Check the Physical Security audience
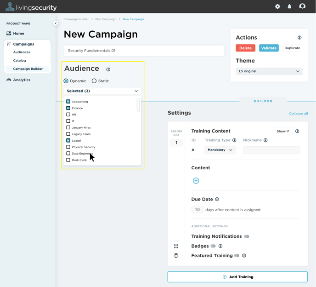Screen dimensions: 316x287 point(68,147)
